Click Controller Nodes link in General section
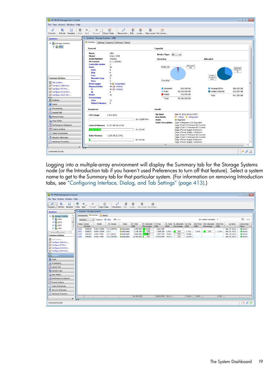 pyautogui.click(x=97, y=64)
